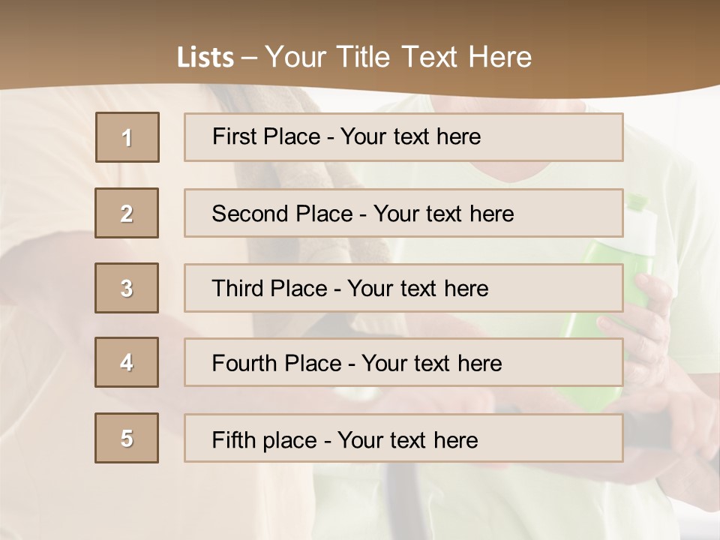The height and width of the screenshot is (540, 720).
Task: Select the Fifth place text bar
Action: (403, 438)
